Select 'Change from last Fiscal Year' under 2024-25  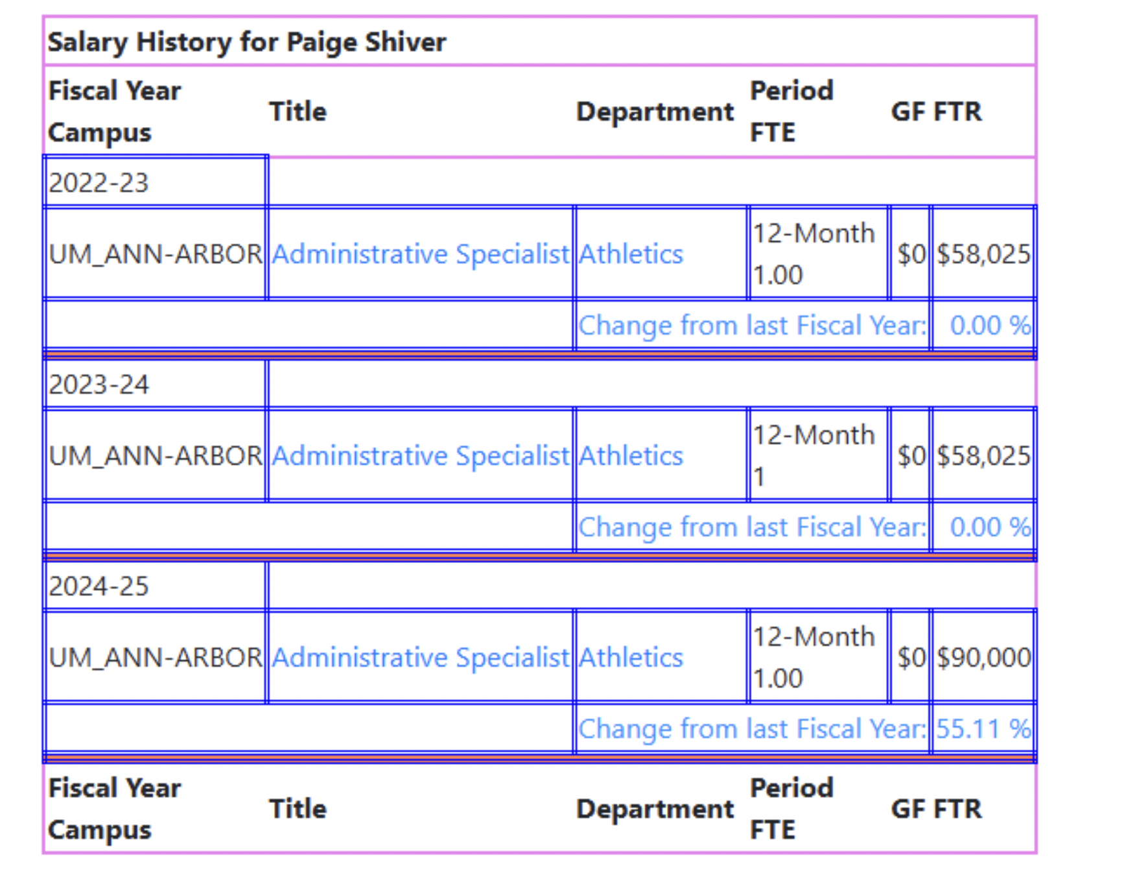pyautogui.click(x=752, y=729)
